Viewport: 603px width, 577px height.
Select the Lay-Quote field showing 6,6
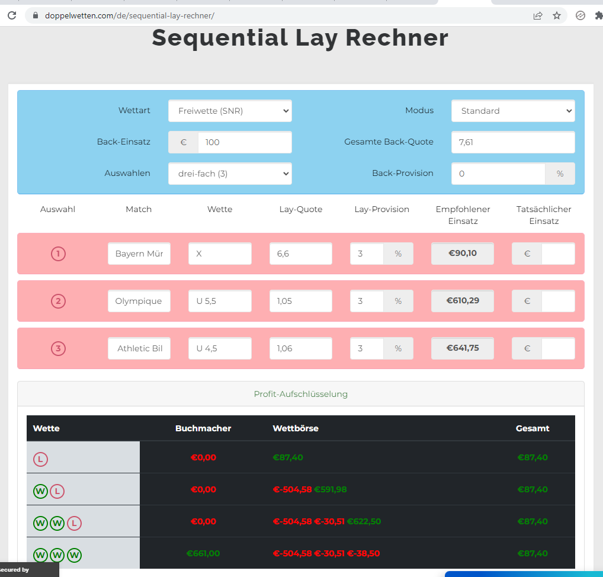tap(300, 254)
